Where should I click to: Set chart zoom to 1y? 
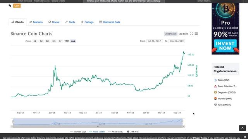60,41
